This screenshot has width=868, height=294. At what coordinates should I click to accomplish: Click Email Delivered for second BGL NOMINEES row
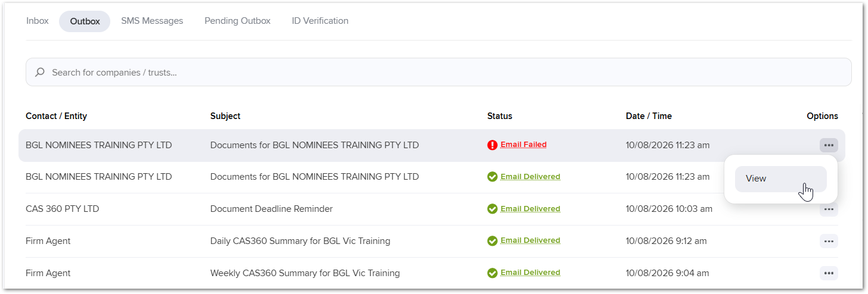[530, 177]
